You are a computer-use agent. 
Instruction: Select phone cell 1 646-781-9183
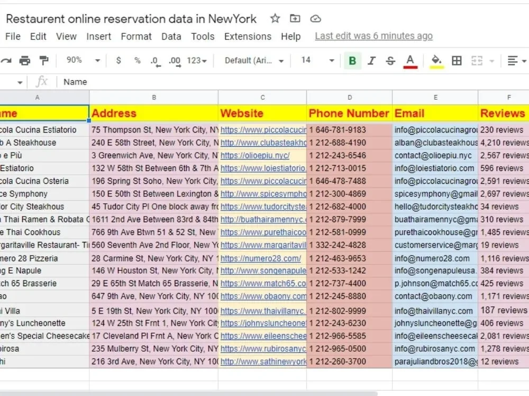350,130
